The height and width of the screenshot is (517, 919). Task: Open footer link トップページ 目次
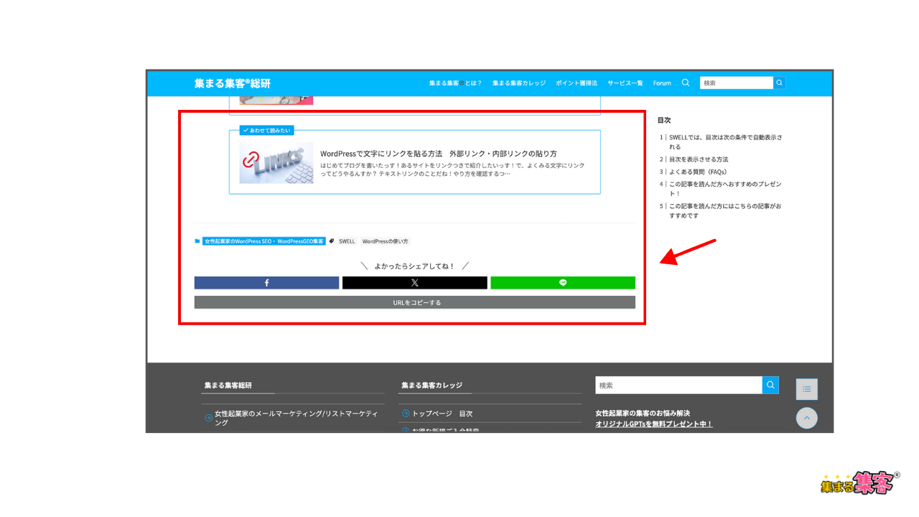pos(442,414)
